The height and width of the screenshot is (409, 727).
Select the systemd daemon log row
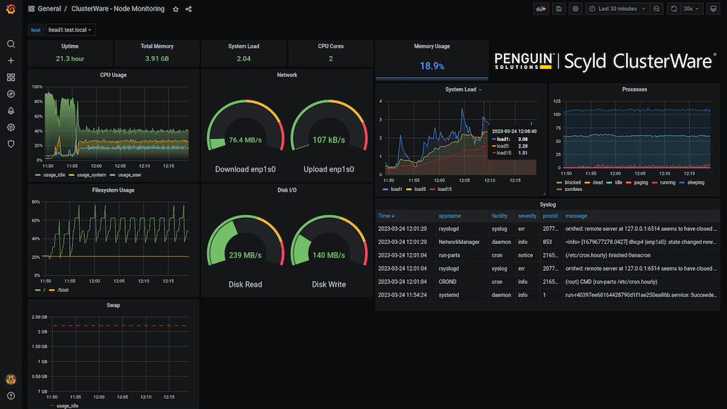(547, 295)
